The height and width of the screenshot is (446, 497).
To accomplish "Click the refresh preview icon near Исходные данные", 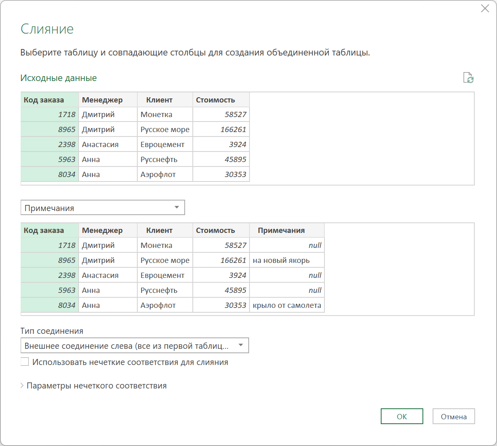I will coord(468,78).
